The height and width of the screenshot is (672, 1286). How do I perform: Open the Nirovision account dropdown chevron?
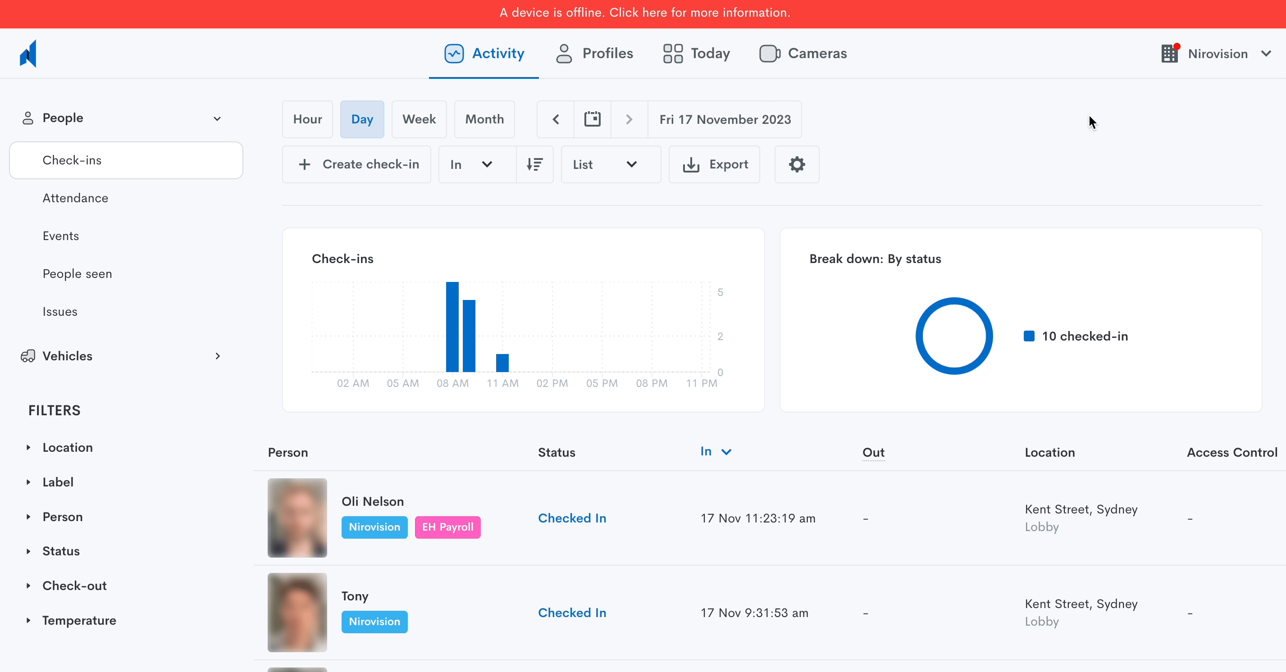pyautogui.click(x=1266, y=54)
